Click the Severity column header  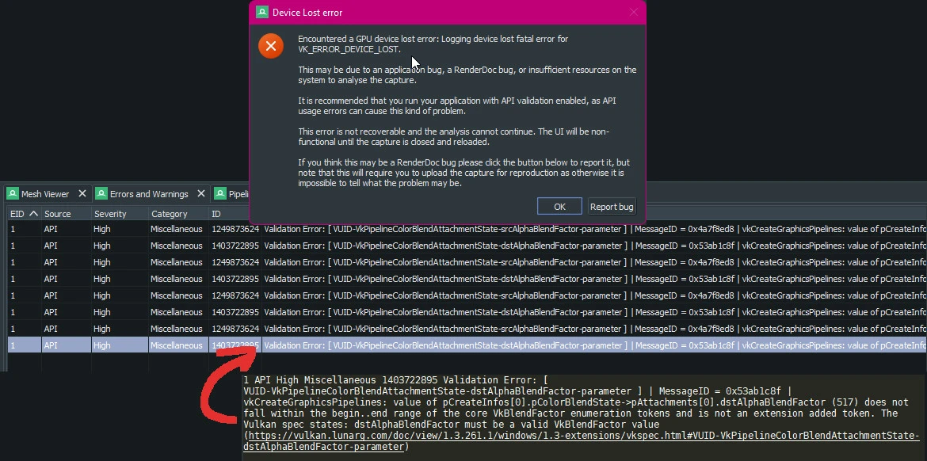pos(120,214)
